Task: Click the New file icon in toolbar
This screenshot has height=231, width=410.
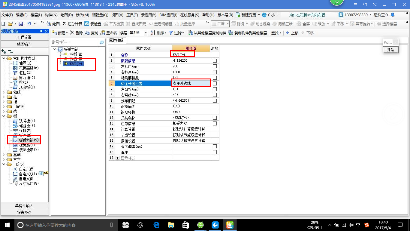Action: pyautogui.click(x=3, y=24)
